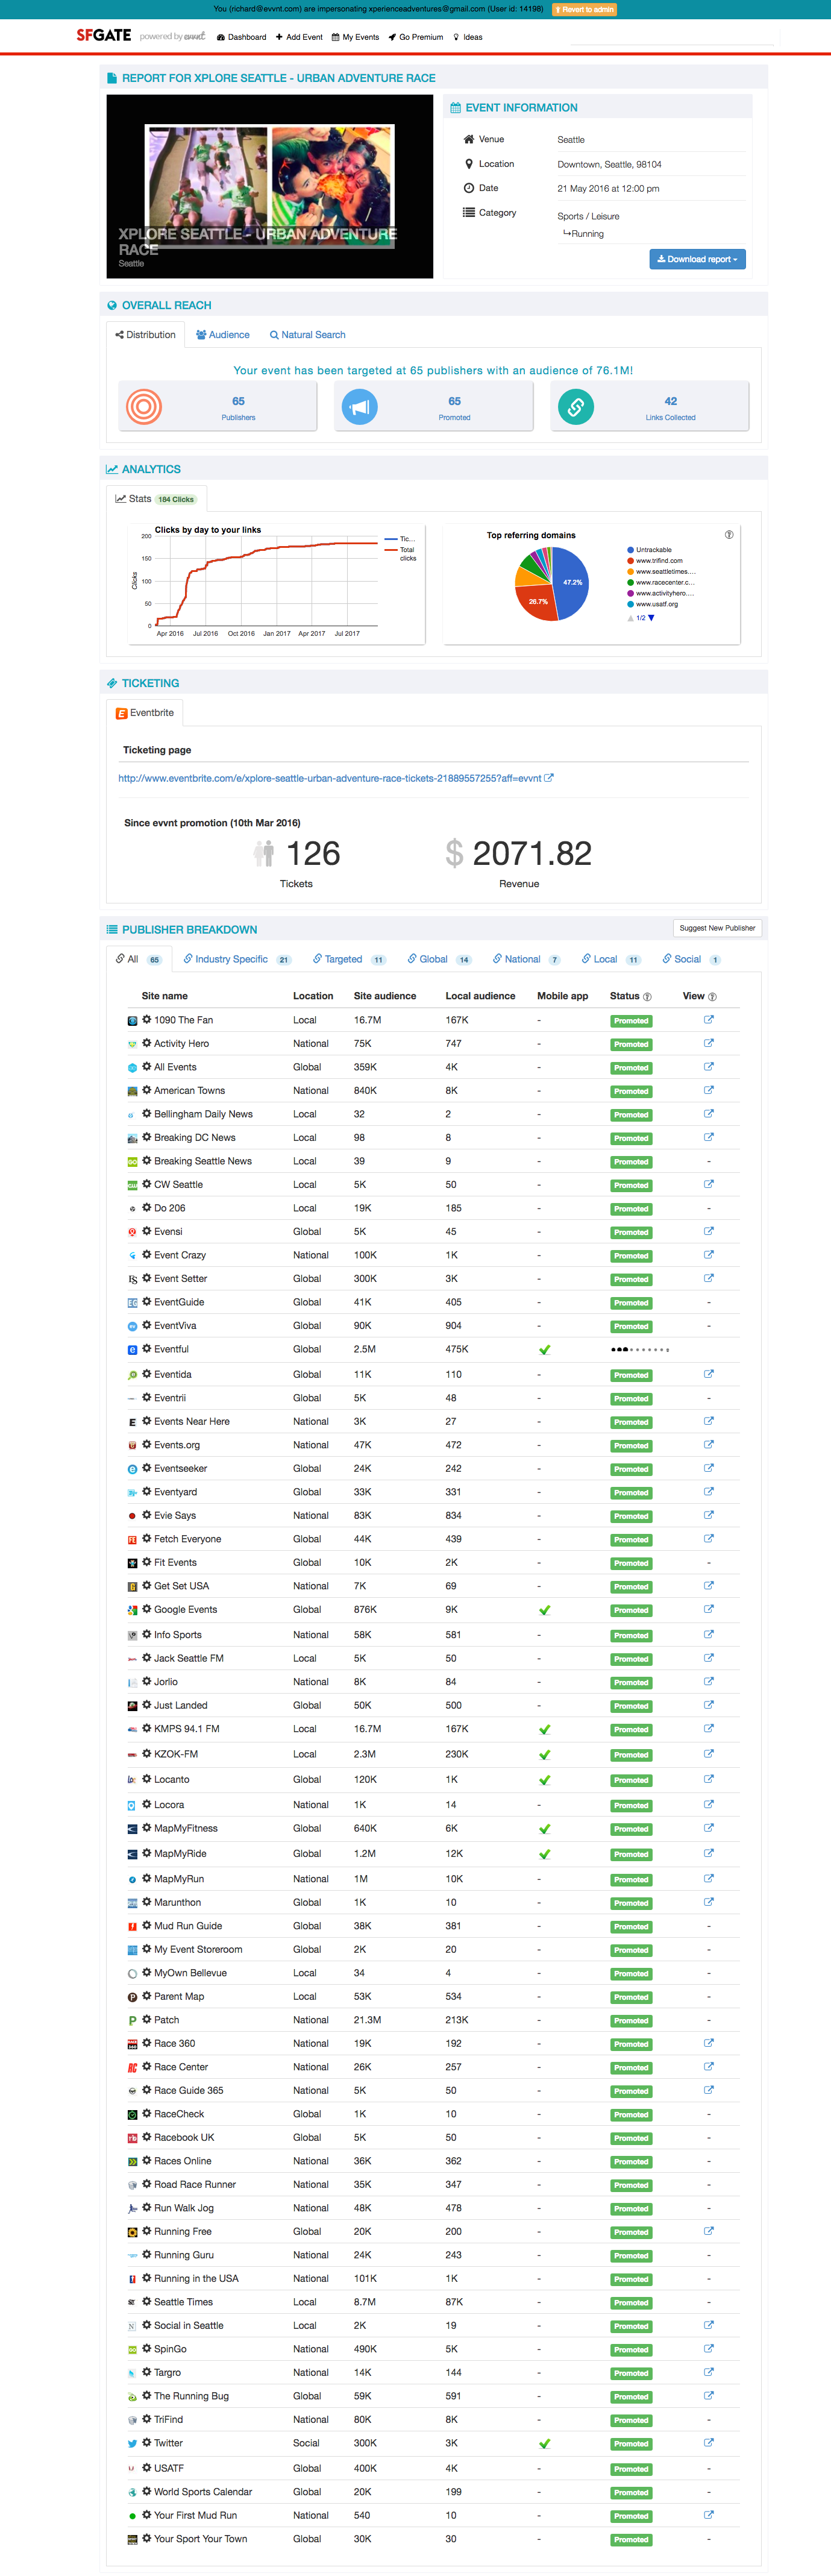
Task: Click www.trifind.com legend color marker
Action: (x=630, y=561)
